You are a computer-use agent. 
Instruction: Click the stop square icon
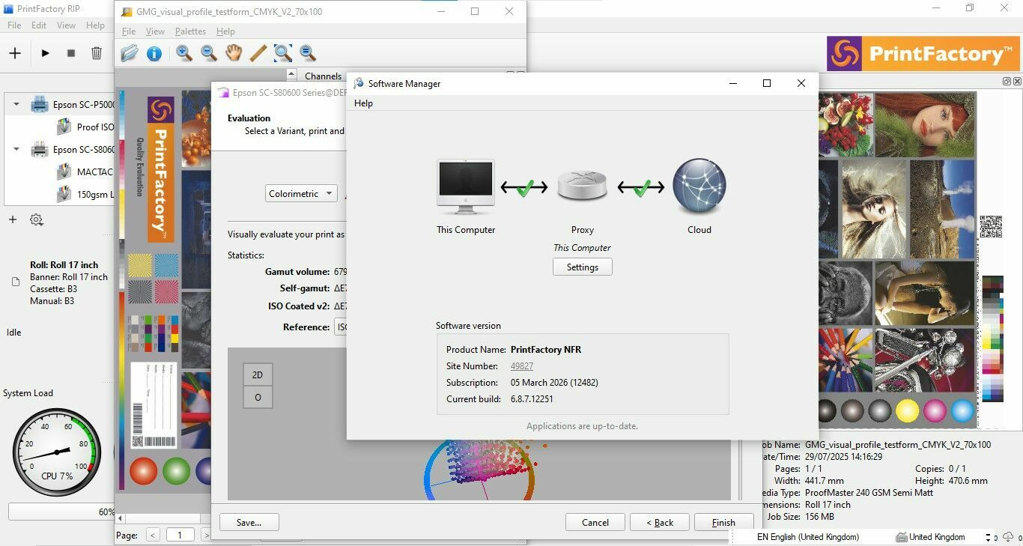(x=71, y=53)
